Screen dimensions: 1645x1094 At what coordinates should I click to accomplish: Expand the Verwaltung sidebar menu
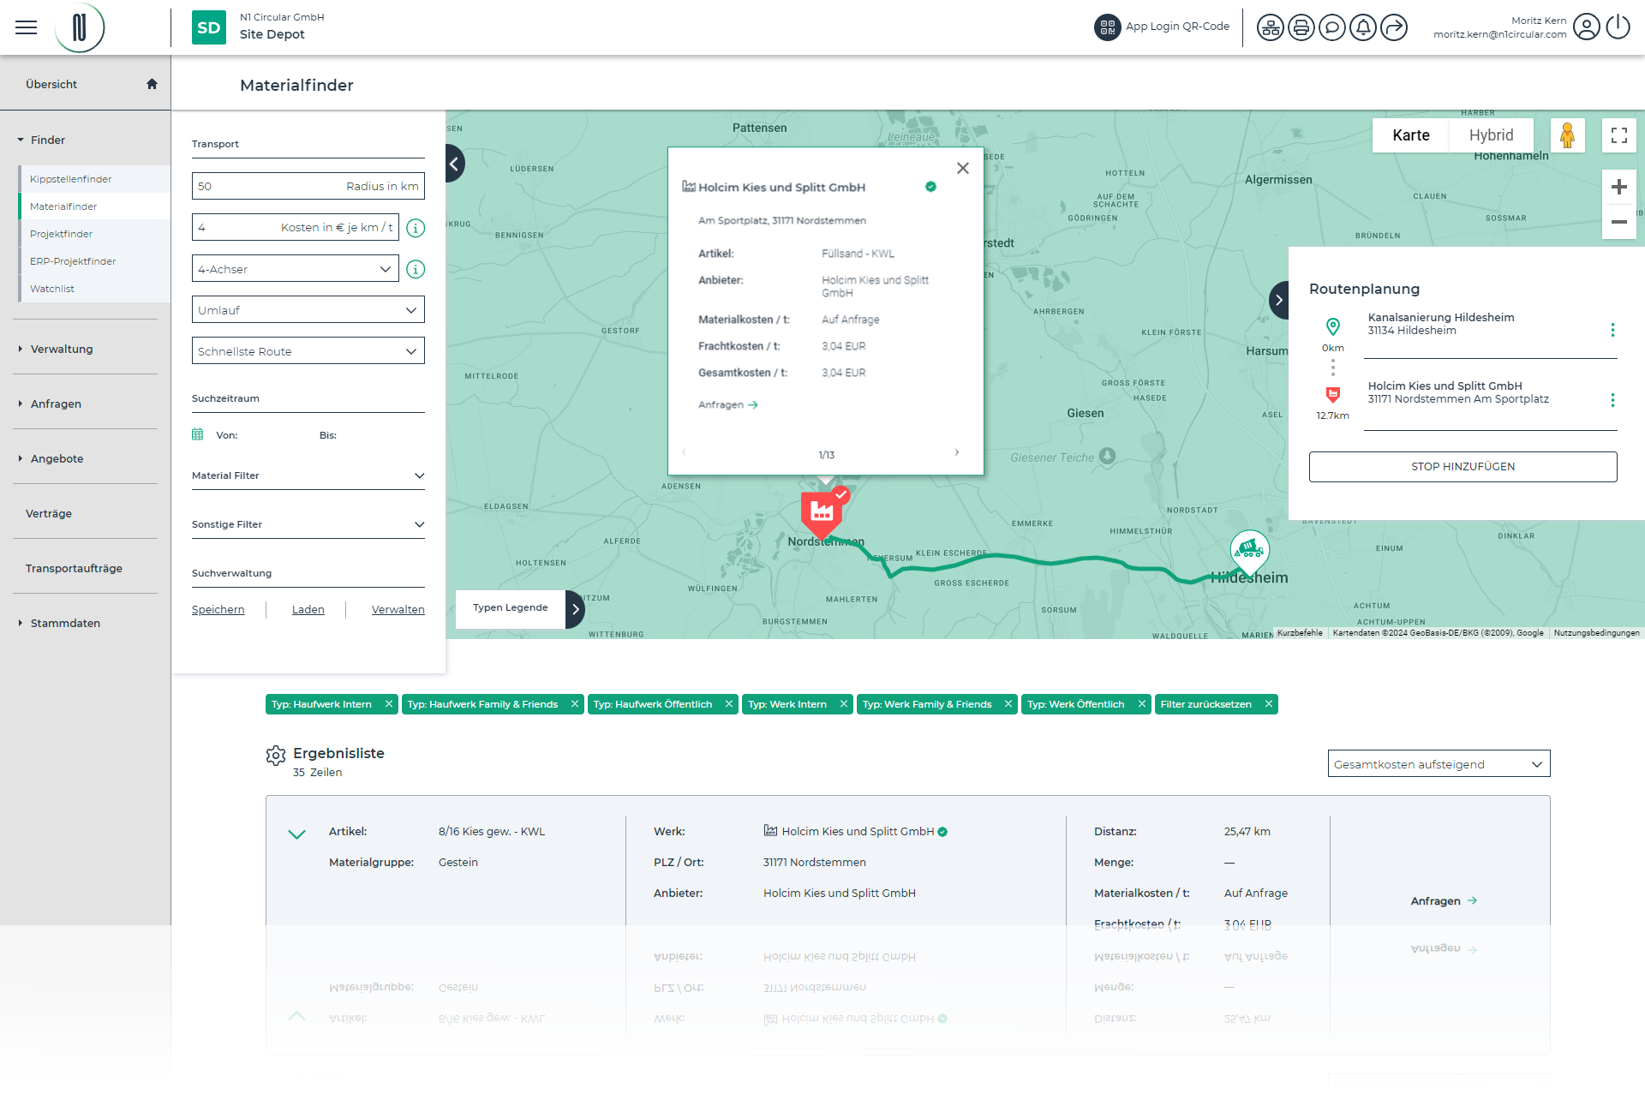point(62,349)
